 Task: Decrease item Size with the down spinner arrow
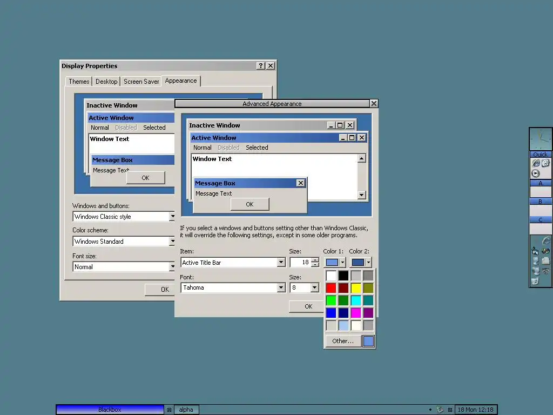[x=315, y=265]
